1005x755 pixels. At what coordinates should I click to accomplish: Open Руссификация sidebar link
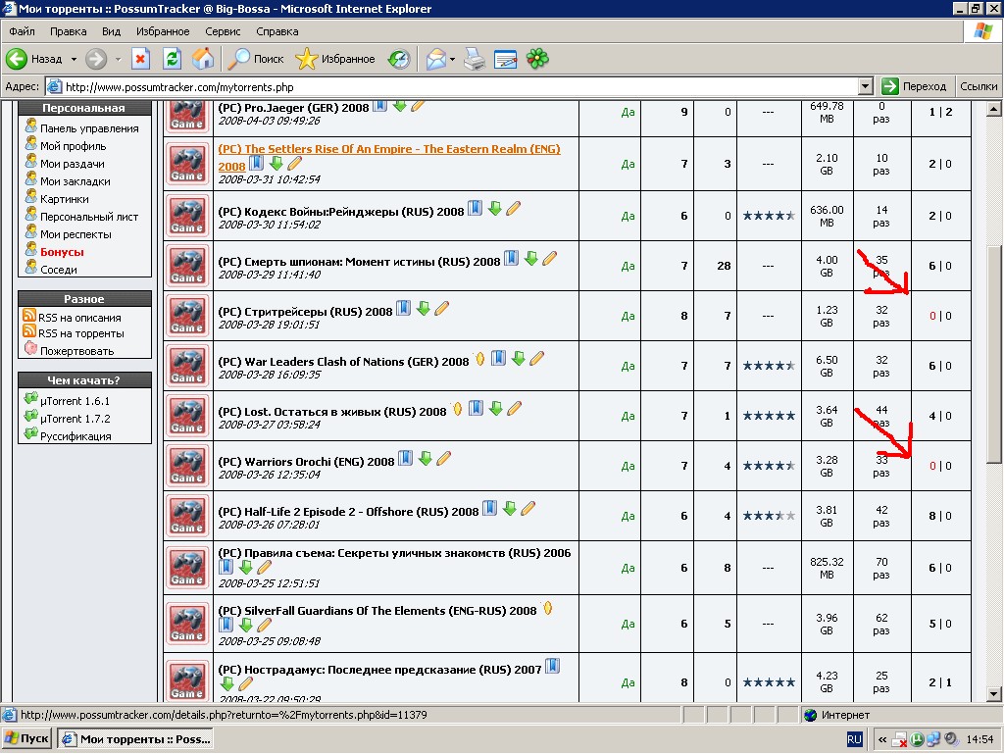tap(75, 435)
